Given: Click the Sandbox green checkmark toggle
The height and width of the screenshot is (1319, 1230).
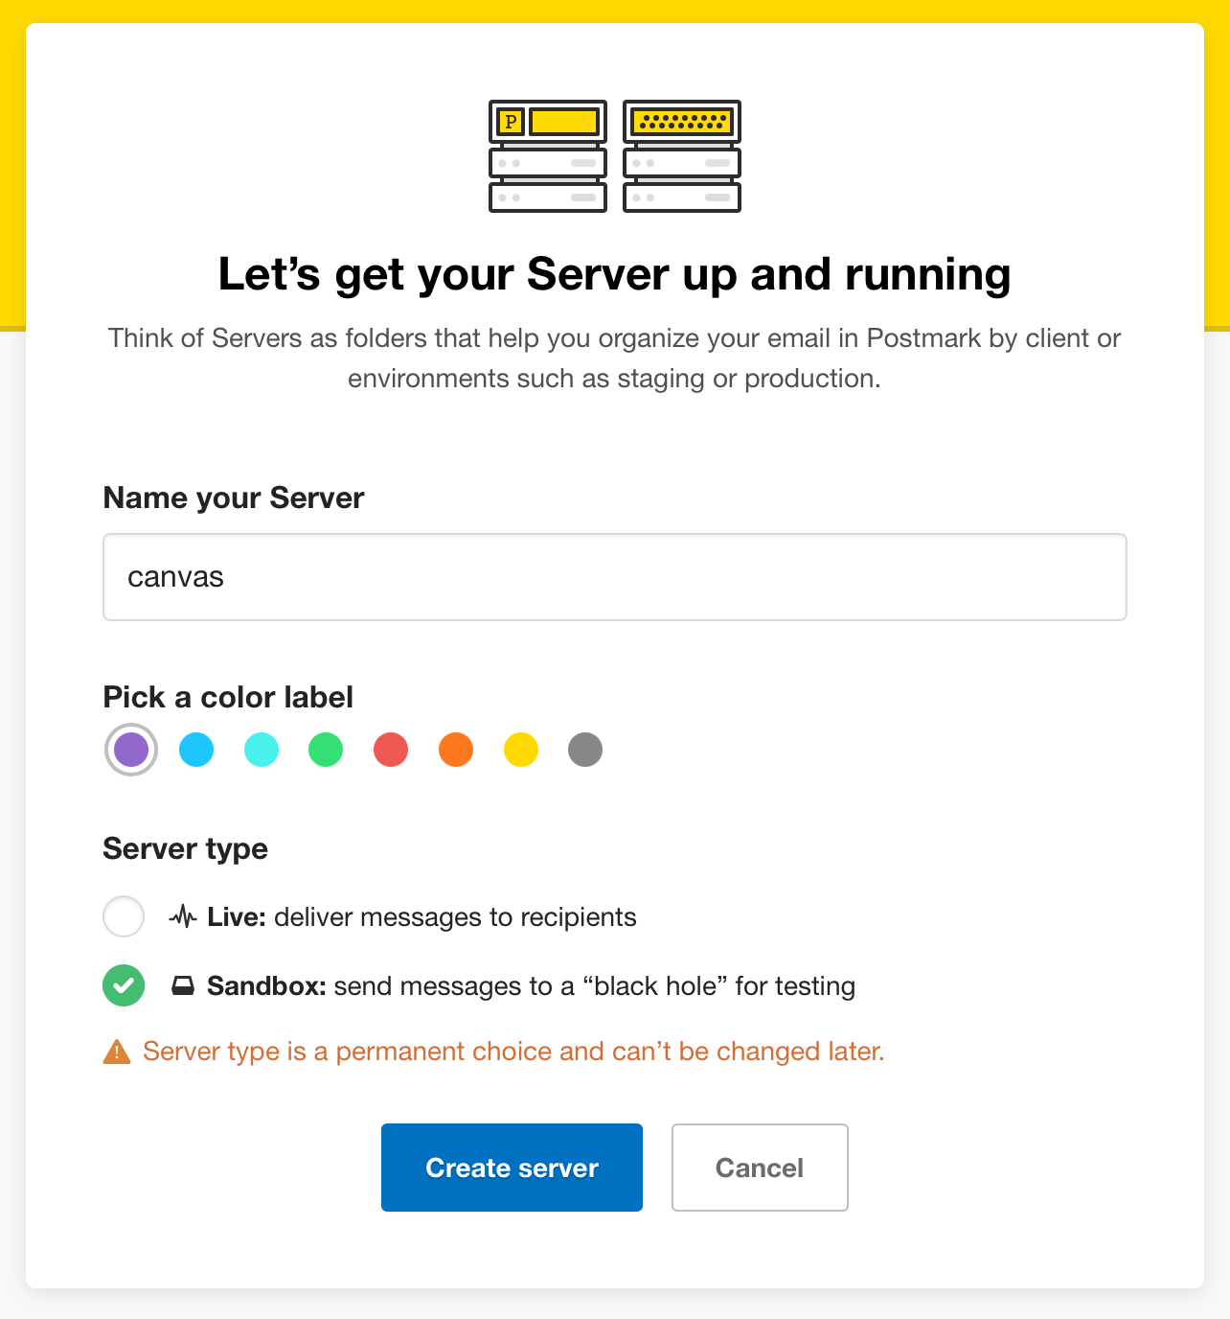Looking at the screenshot, I should point(123,985).
